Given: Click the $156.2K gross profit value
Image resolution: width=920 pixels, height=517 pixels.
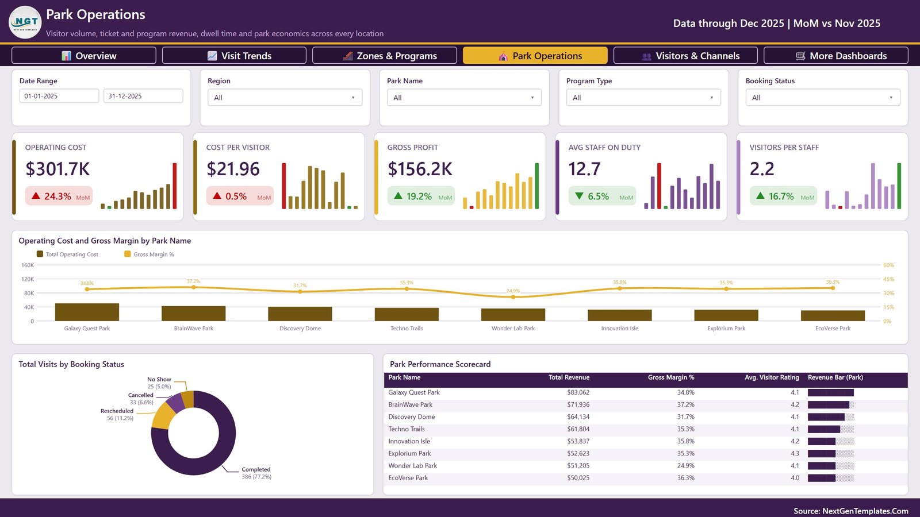Looking at the screenshot, I should 420,169.
